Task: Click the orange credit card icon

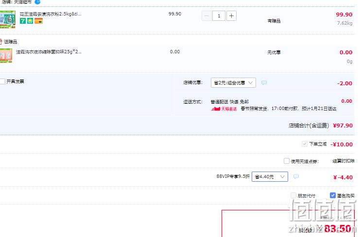Action: pos(38,21)
